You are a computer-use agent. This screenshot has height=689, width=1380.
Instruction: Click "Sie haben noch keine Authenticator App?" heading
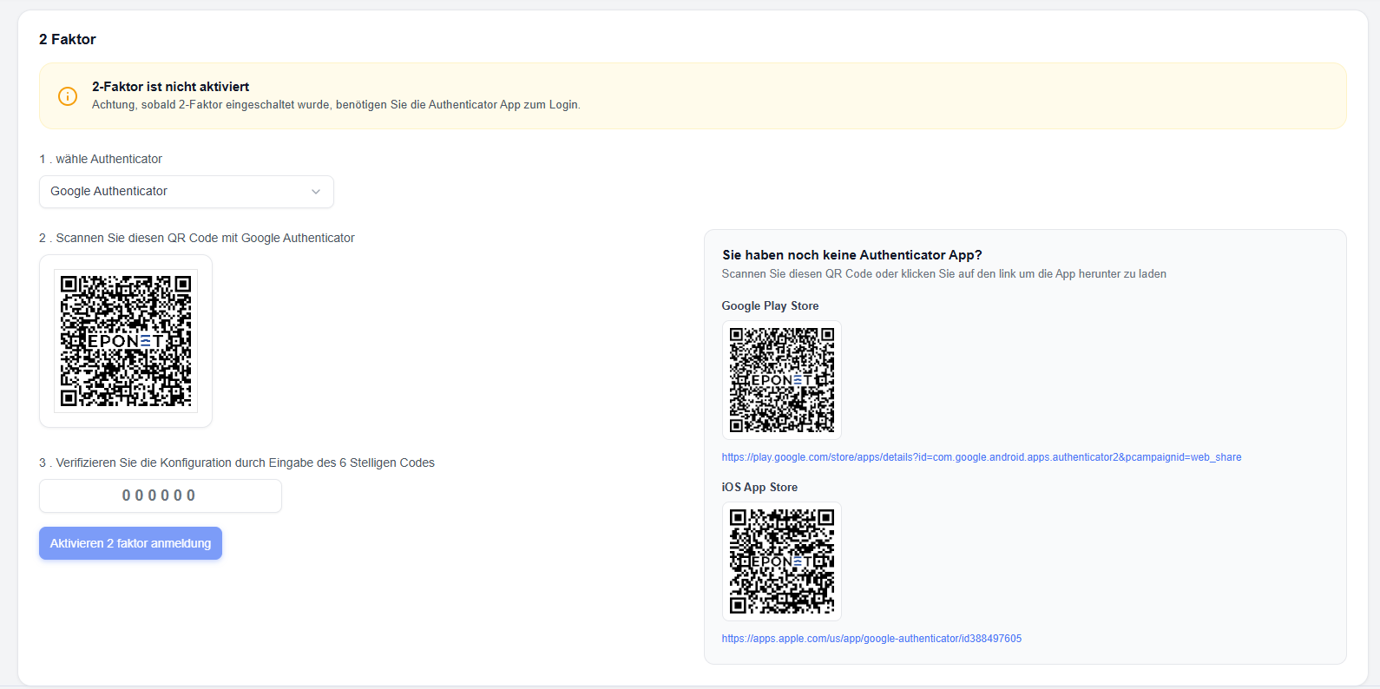click(x=852, y=255)
